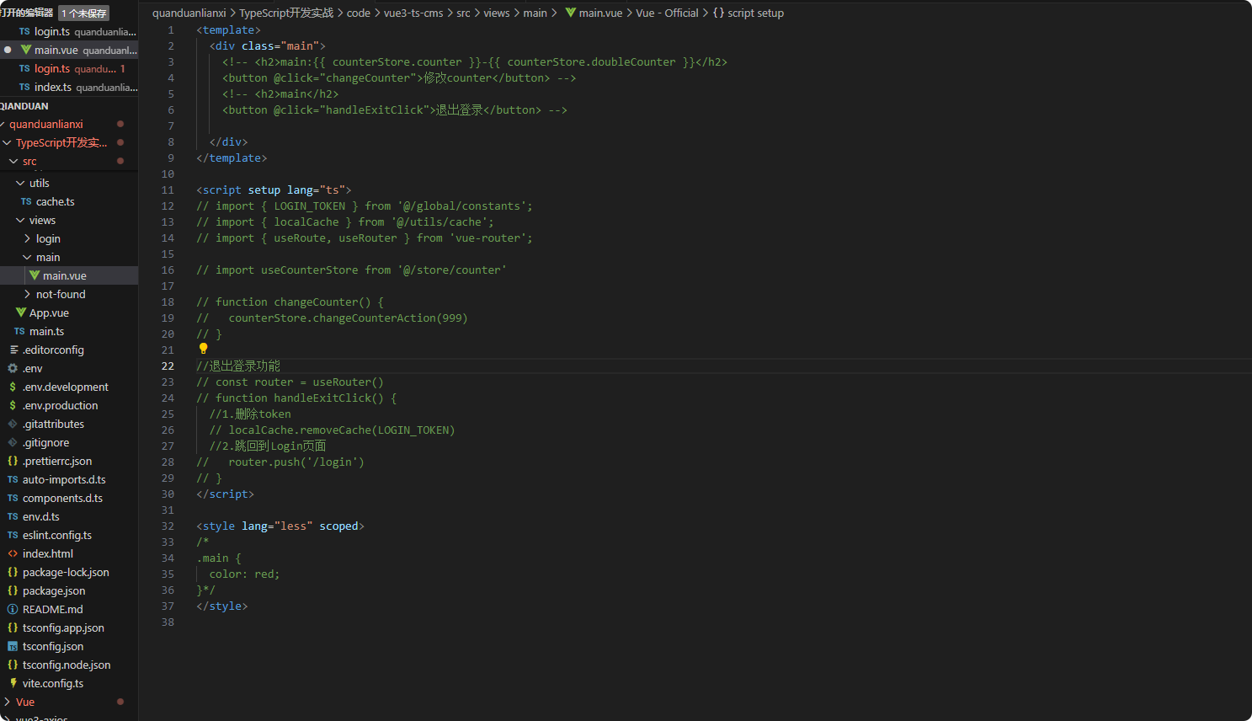
Task: Open the first login.ts open editor
Action: point(69,31)
